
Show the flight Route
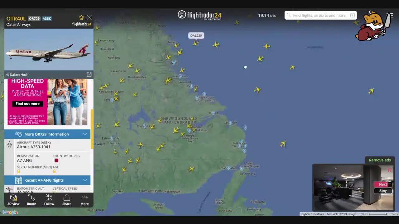coord(31,200)
